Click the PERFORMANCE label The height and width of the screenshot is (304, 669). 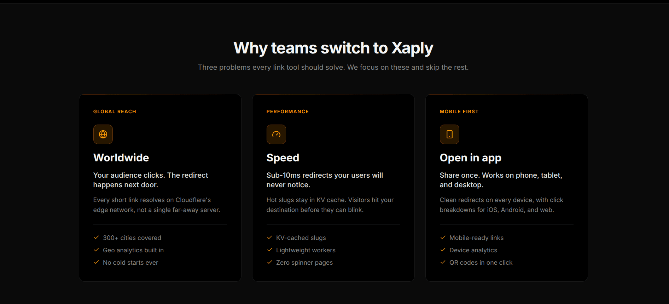287,111
